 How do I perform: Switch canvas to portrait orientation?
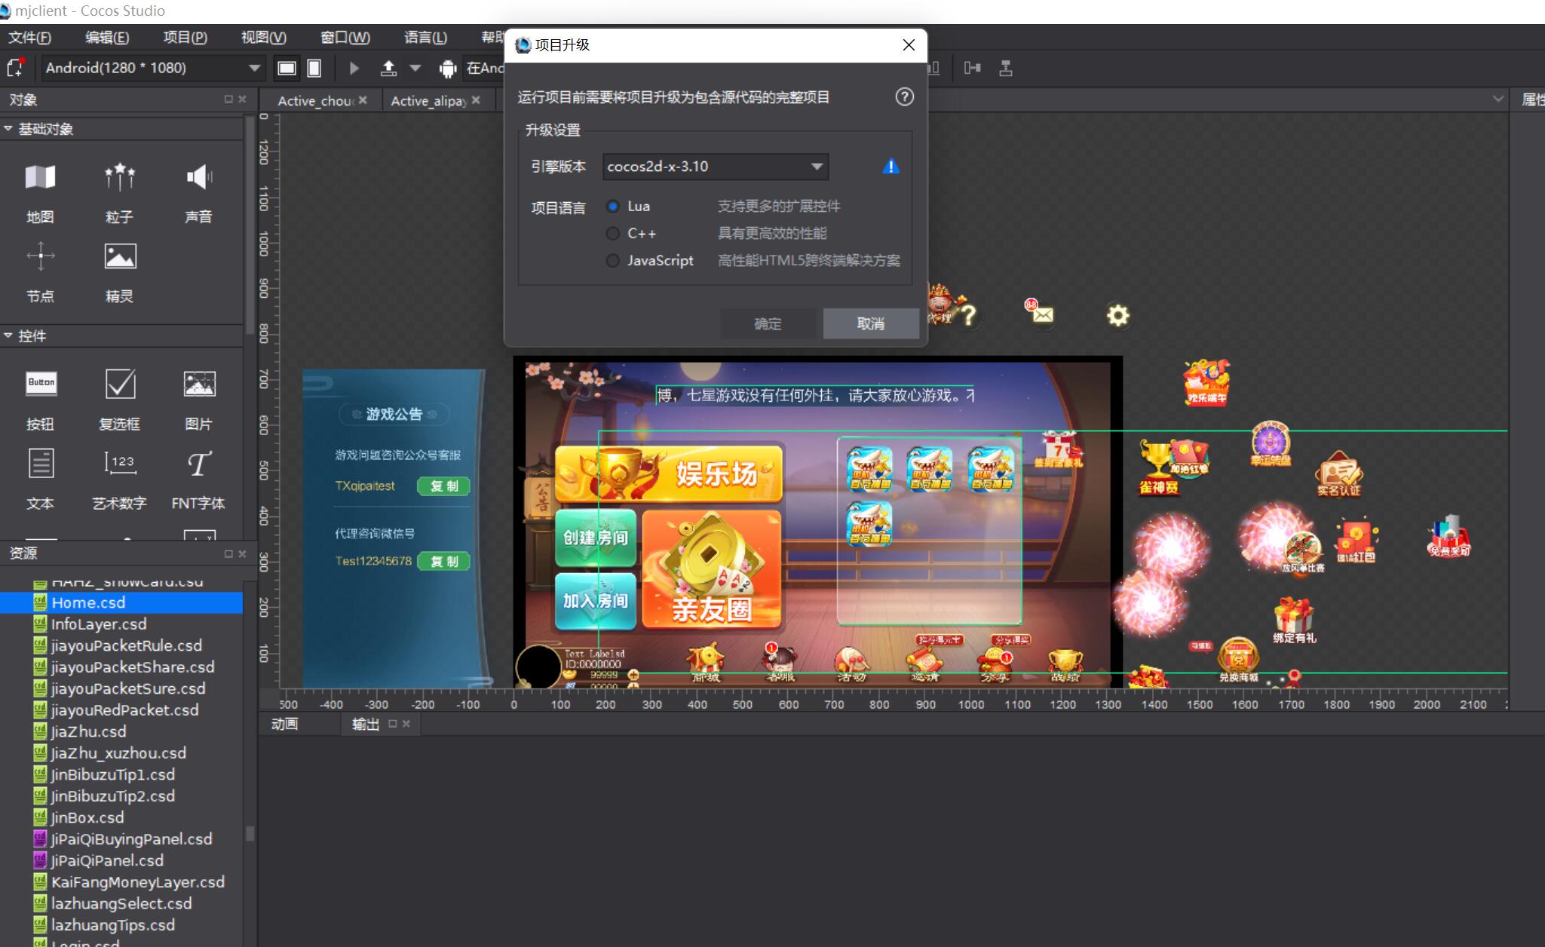point(314,68)
